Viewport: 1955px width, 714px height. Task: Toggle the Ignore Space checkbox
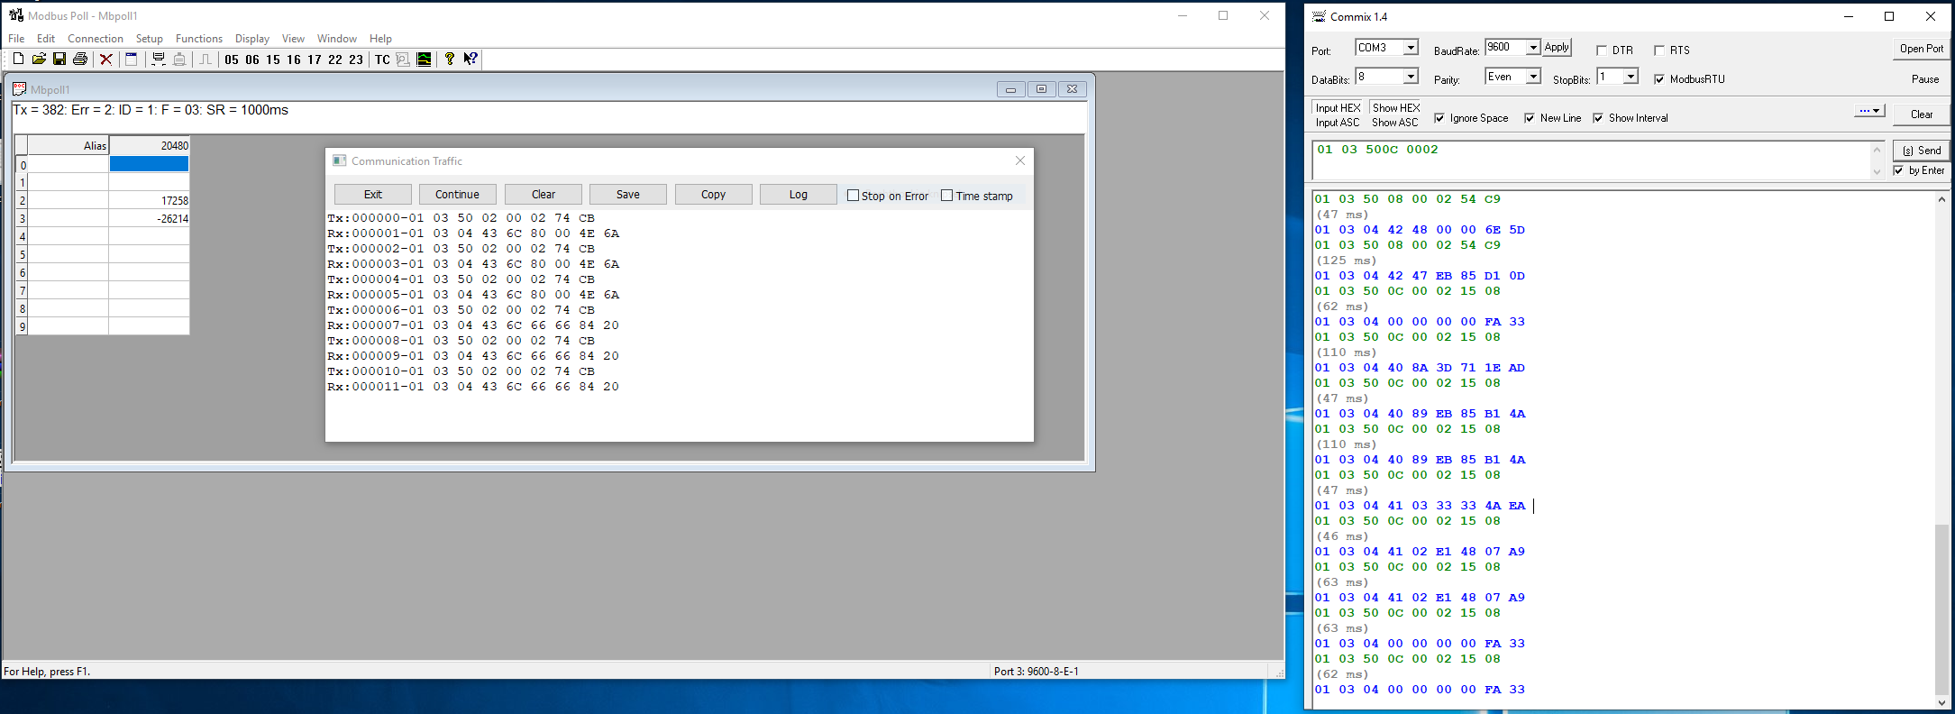click(x=1439, y=118)
